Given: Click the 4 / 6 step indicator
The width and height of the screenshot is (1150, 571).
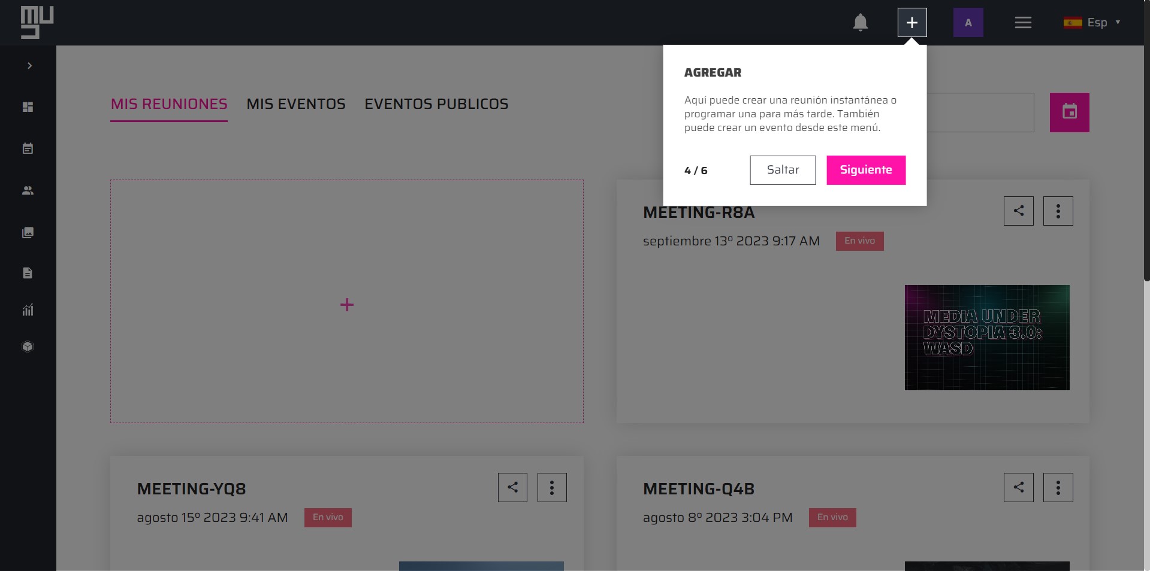Looking at the screenshot, I should click(696, 171).
